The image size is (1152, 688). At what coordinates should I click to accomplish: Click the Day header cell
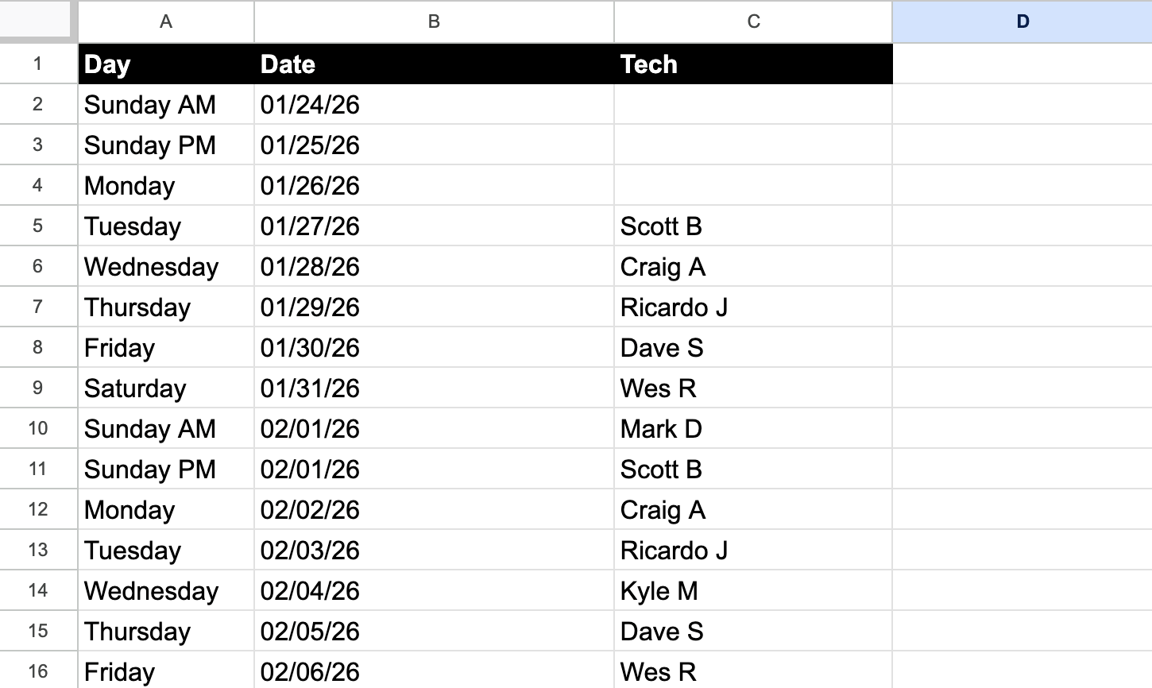(165, 64)
